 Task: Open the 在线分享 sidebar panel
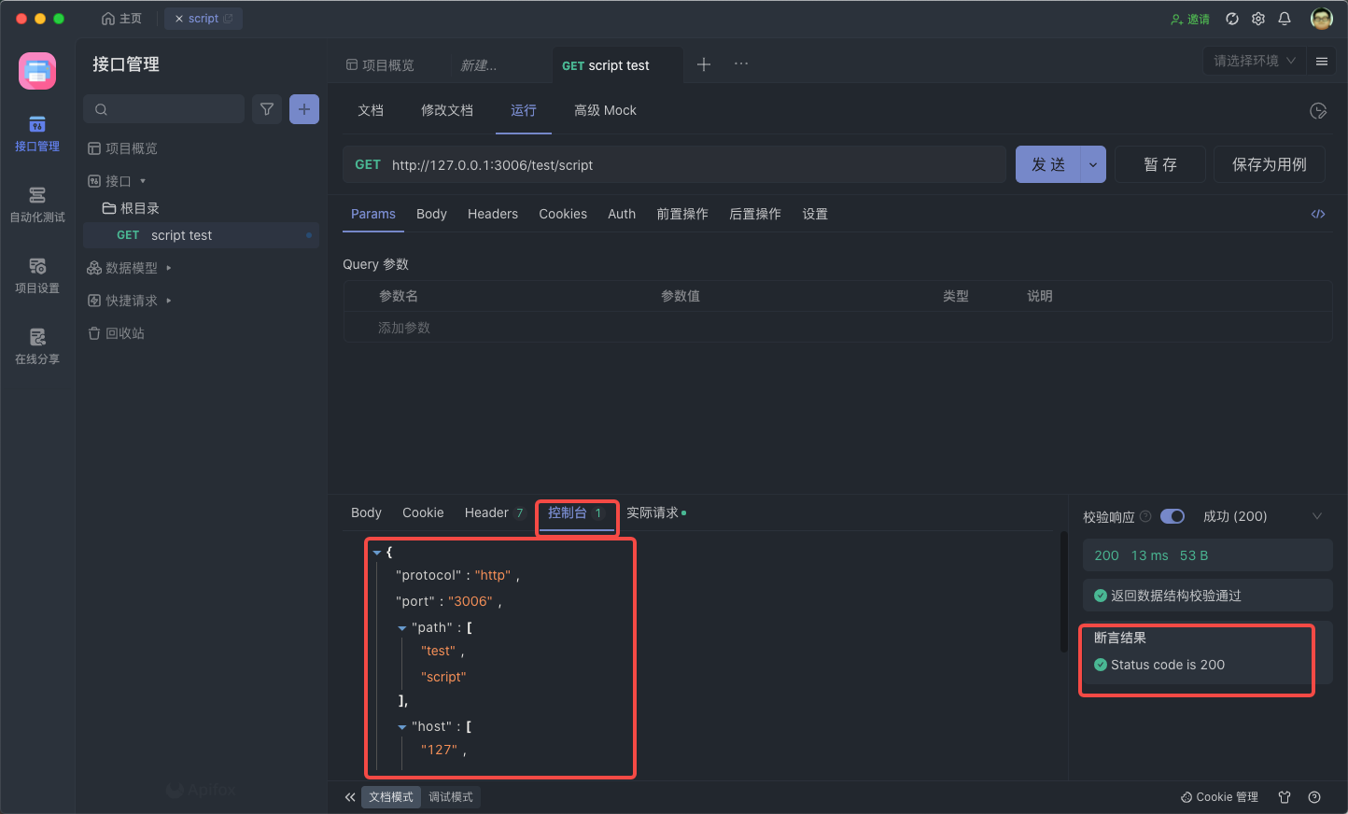point(37,346)
